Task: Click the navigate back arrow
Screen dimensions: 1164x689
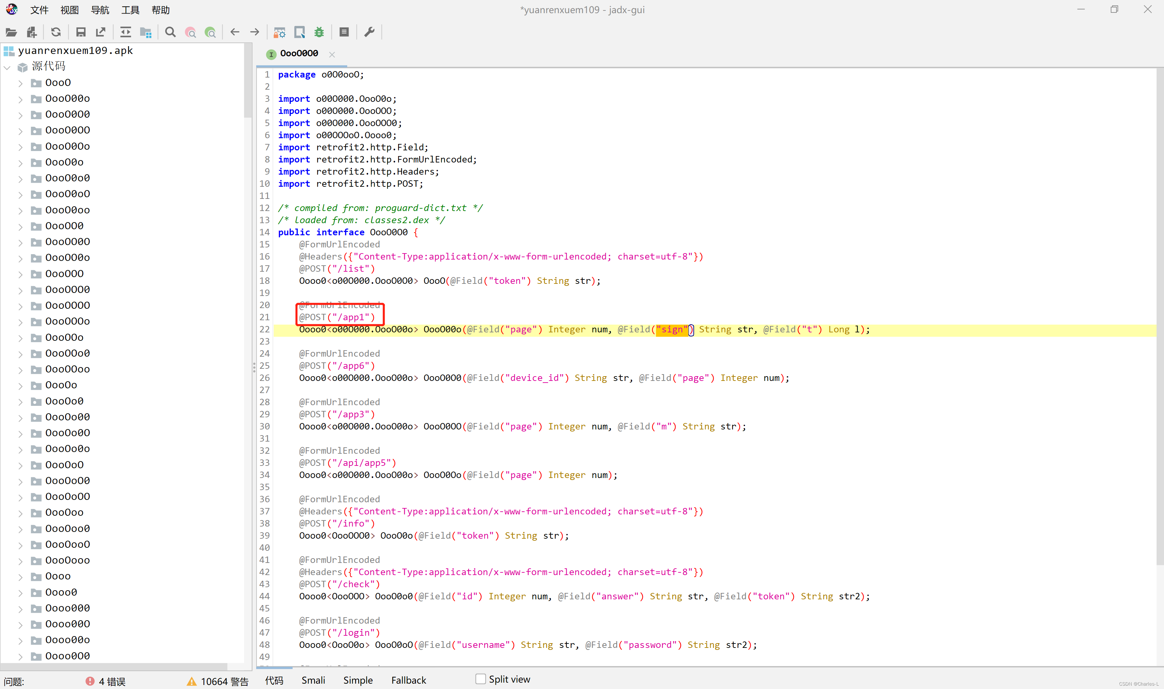Action: coord(235,32)
